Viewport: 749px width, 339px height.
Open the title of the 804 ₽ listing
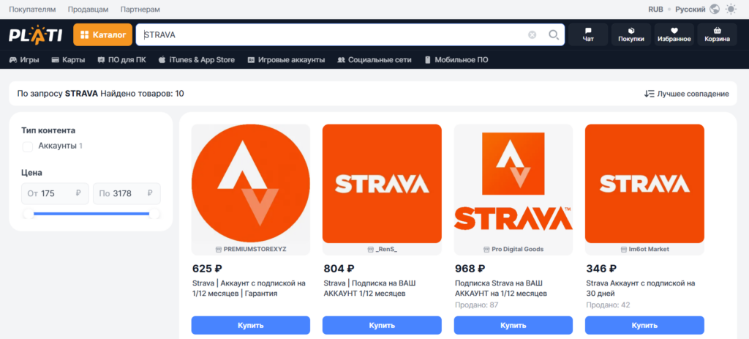pyautogui.click(x=369, y=288)
